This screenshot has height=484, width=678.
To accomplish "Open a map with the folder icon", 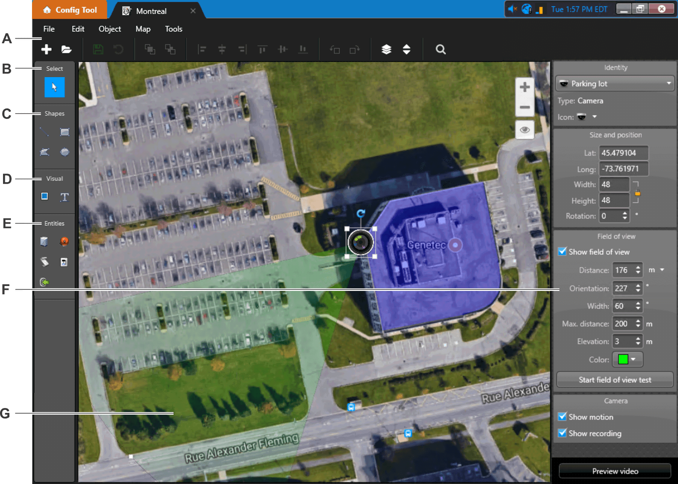I will [66, 49].
